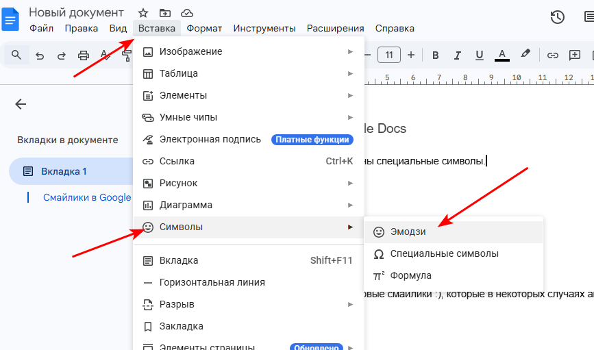Expand the Умные чипы submenu

point(249,117)
